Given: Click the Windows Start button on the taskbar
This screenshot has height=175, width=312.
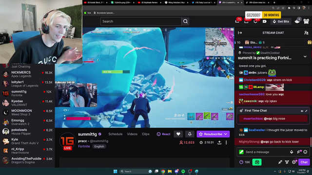Looking at the screenshot, I should (115, 171).
